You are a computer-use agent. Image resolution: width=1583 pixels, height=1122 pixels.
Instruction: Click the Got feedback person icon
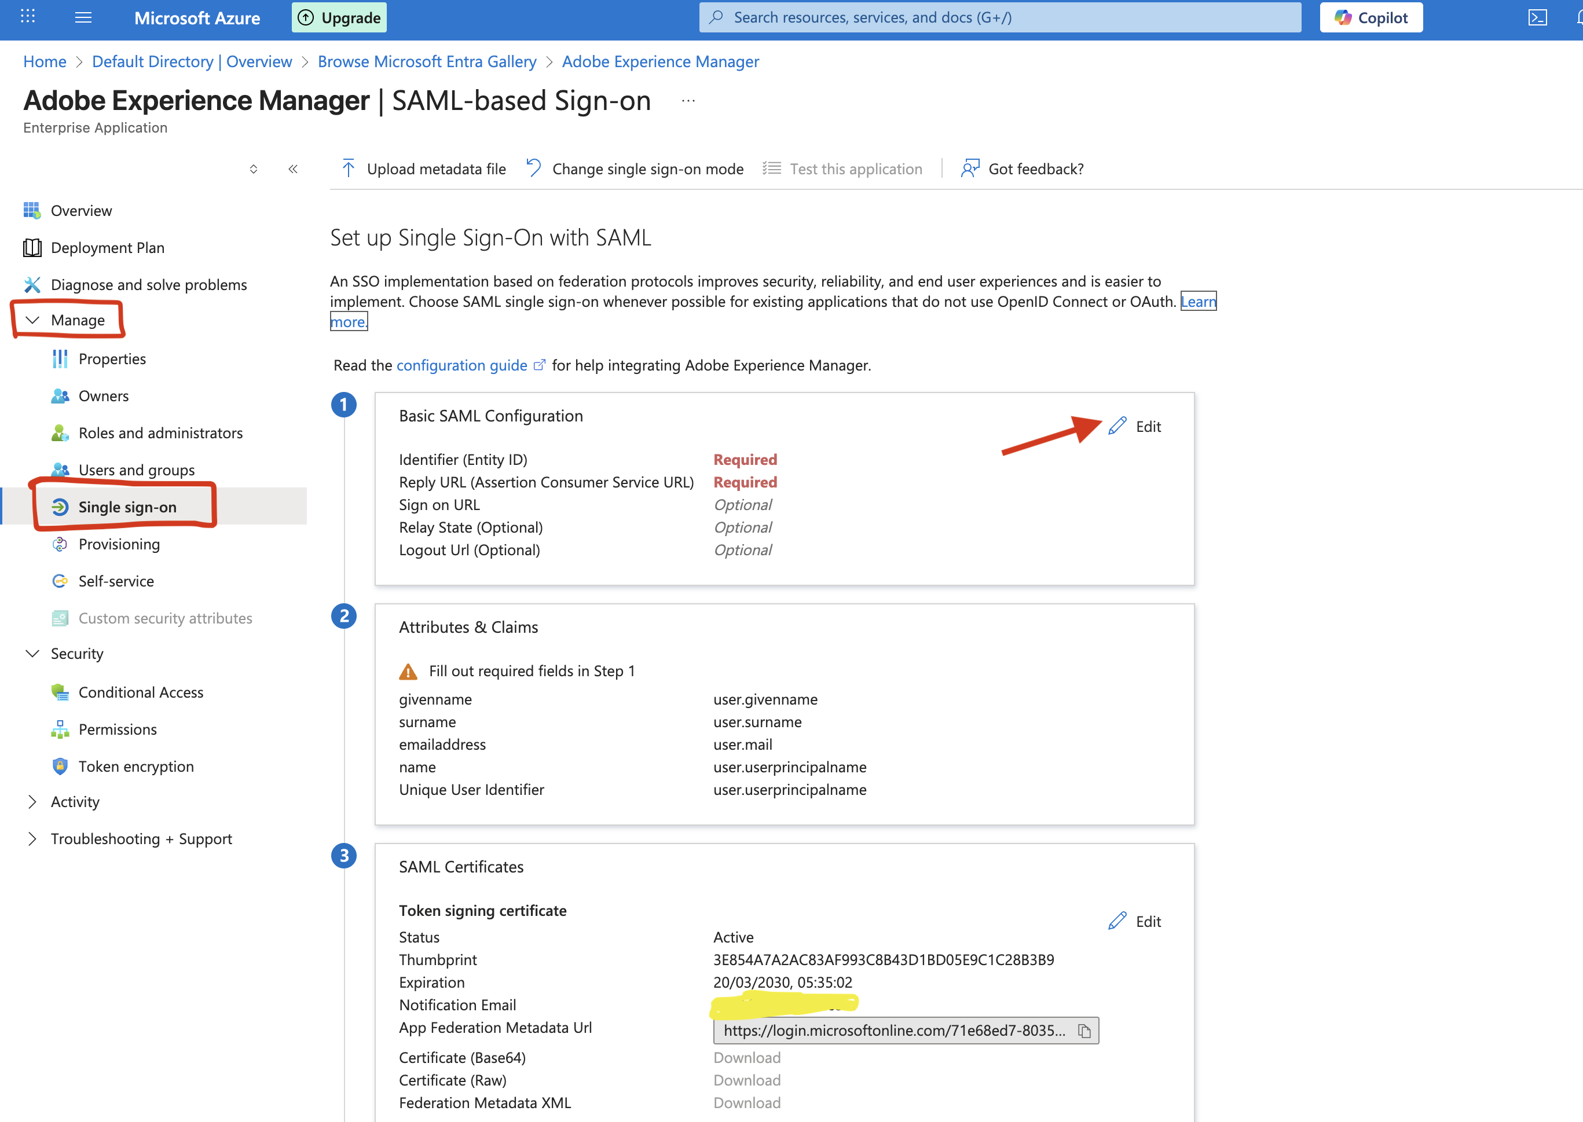coord(970,168)
